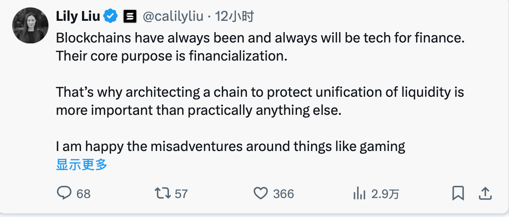Screen dimensions: 509x217
Task: Click the 68 replies count
Action: (83, 194)
